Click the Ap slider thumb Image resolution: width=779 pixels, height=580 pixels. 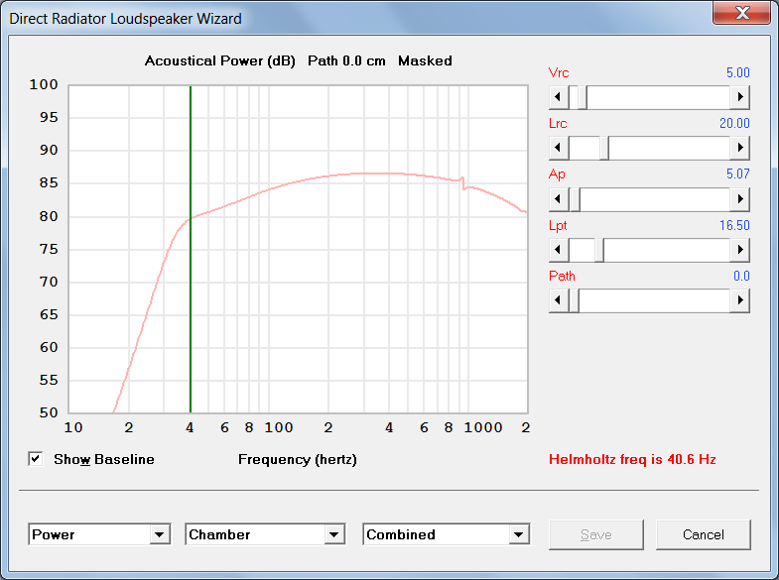point(575,199)
